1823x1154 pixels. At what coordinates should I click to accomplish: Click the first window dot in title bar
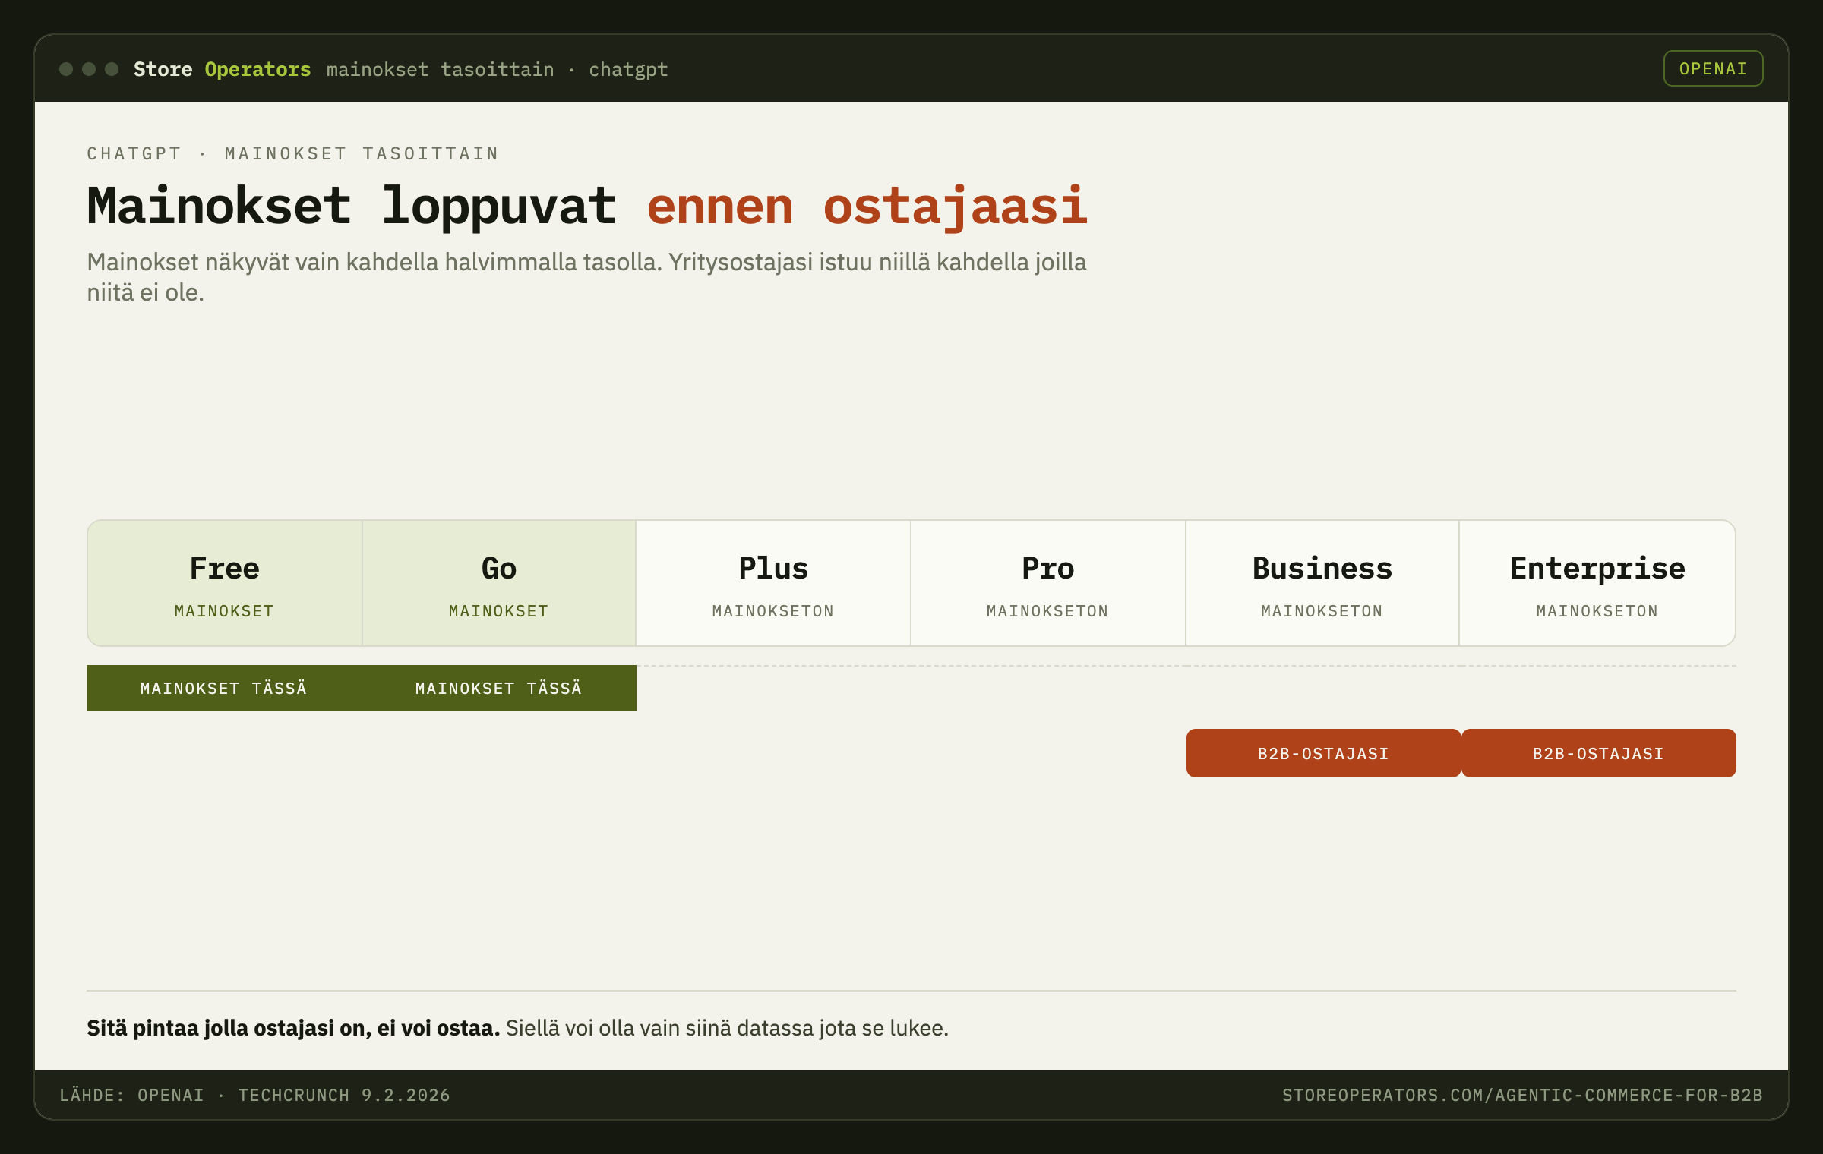(x=66, y=69)
